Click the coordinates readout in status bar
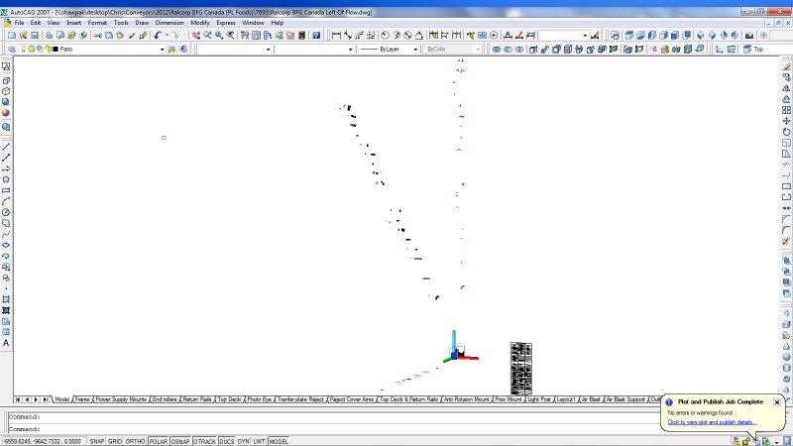 click(43, 441)
